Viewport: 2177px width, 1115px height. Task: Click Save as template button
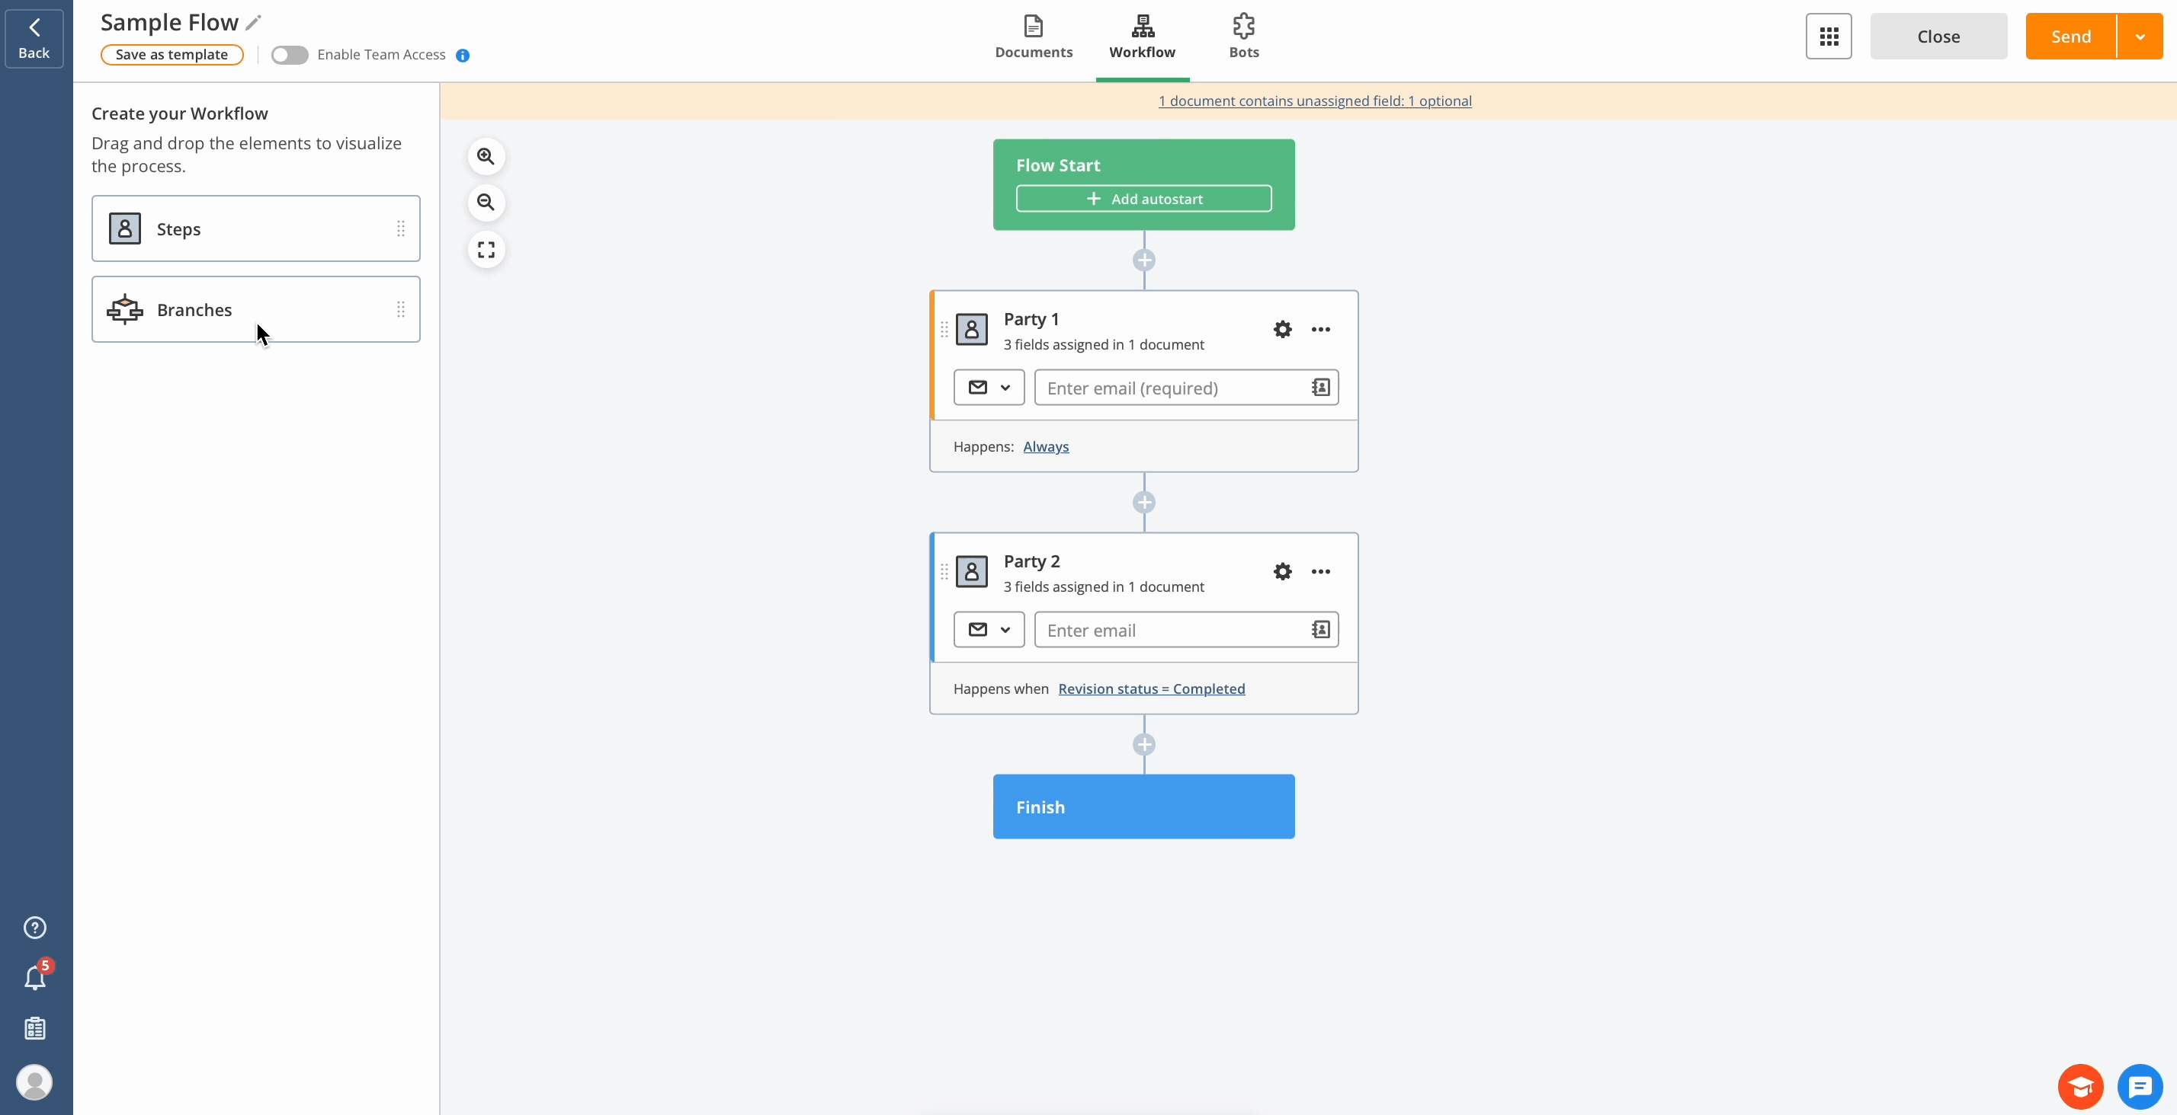pyautogui.click(x=169, y=54)
